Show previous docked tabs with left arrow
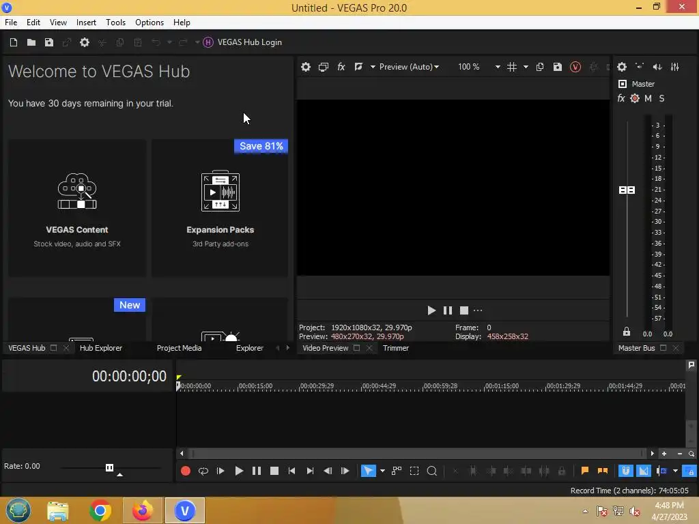This screenshot has height=524, width=699. click(278, 348)
